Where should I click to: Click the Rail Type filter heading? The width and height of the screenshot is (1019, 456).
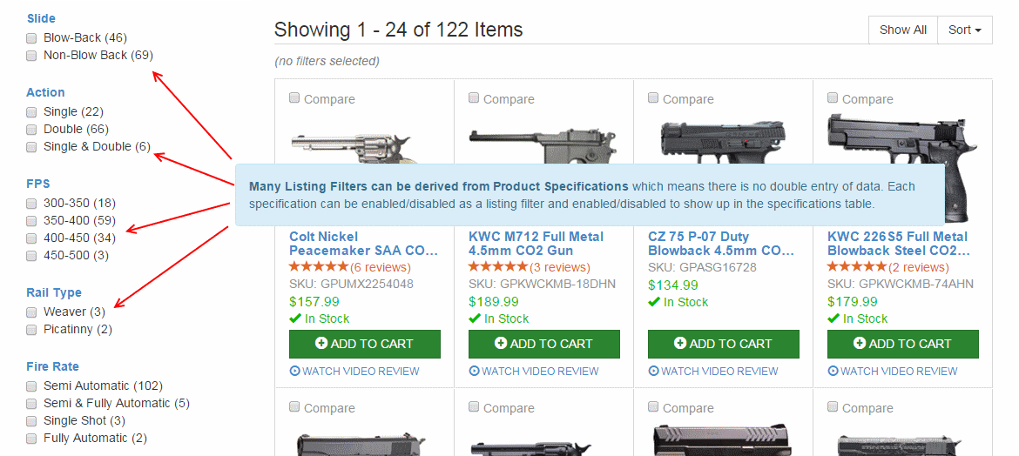(x=54, y=292)
